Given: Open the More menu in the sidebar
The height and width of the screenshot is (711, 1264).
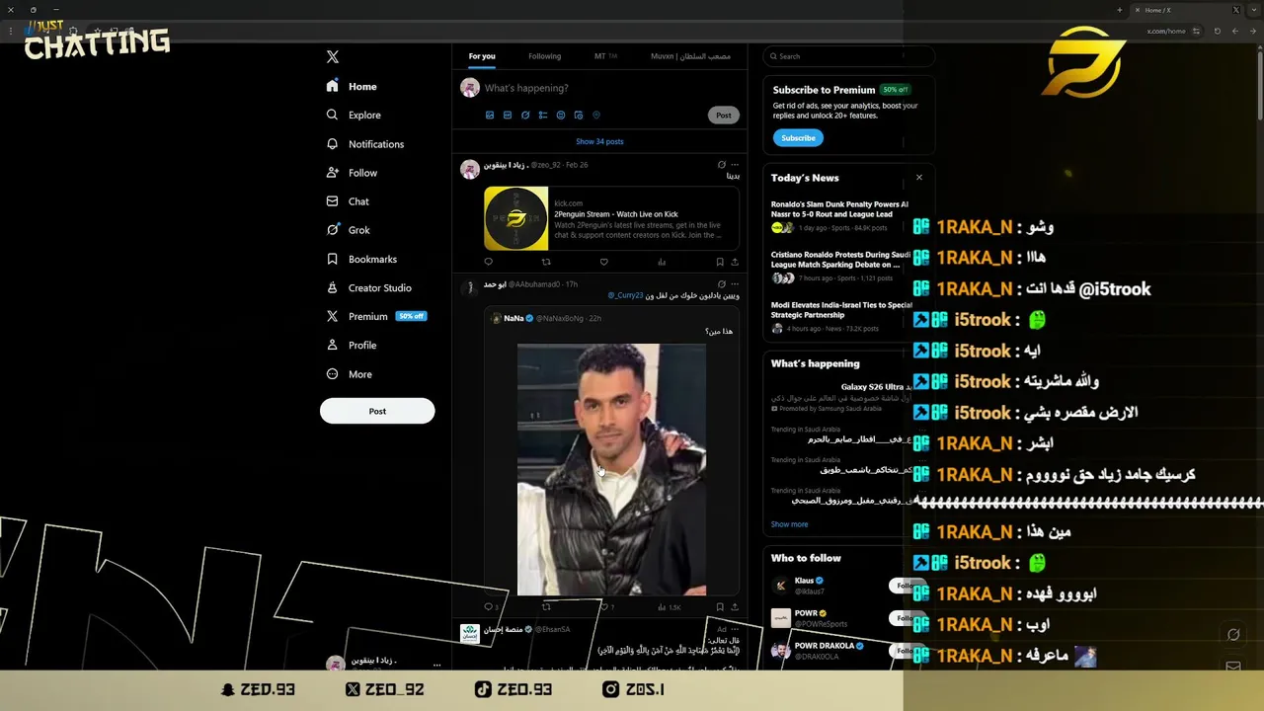Looking at the screenshot, I should [350, 374].
